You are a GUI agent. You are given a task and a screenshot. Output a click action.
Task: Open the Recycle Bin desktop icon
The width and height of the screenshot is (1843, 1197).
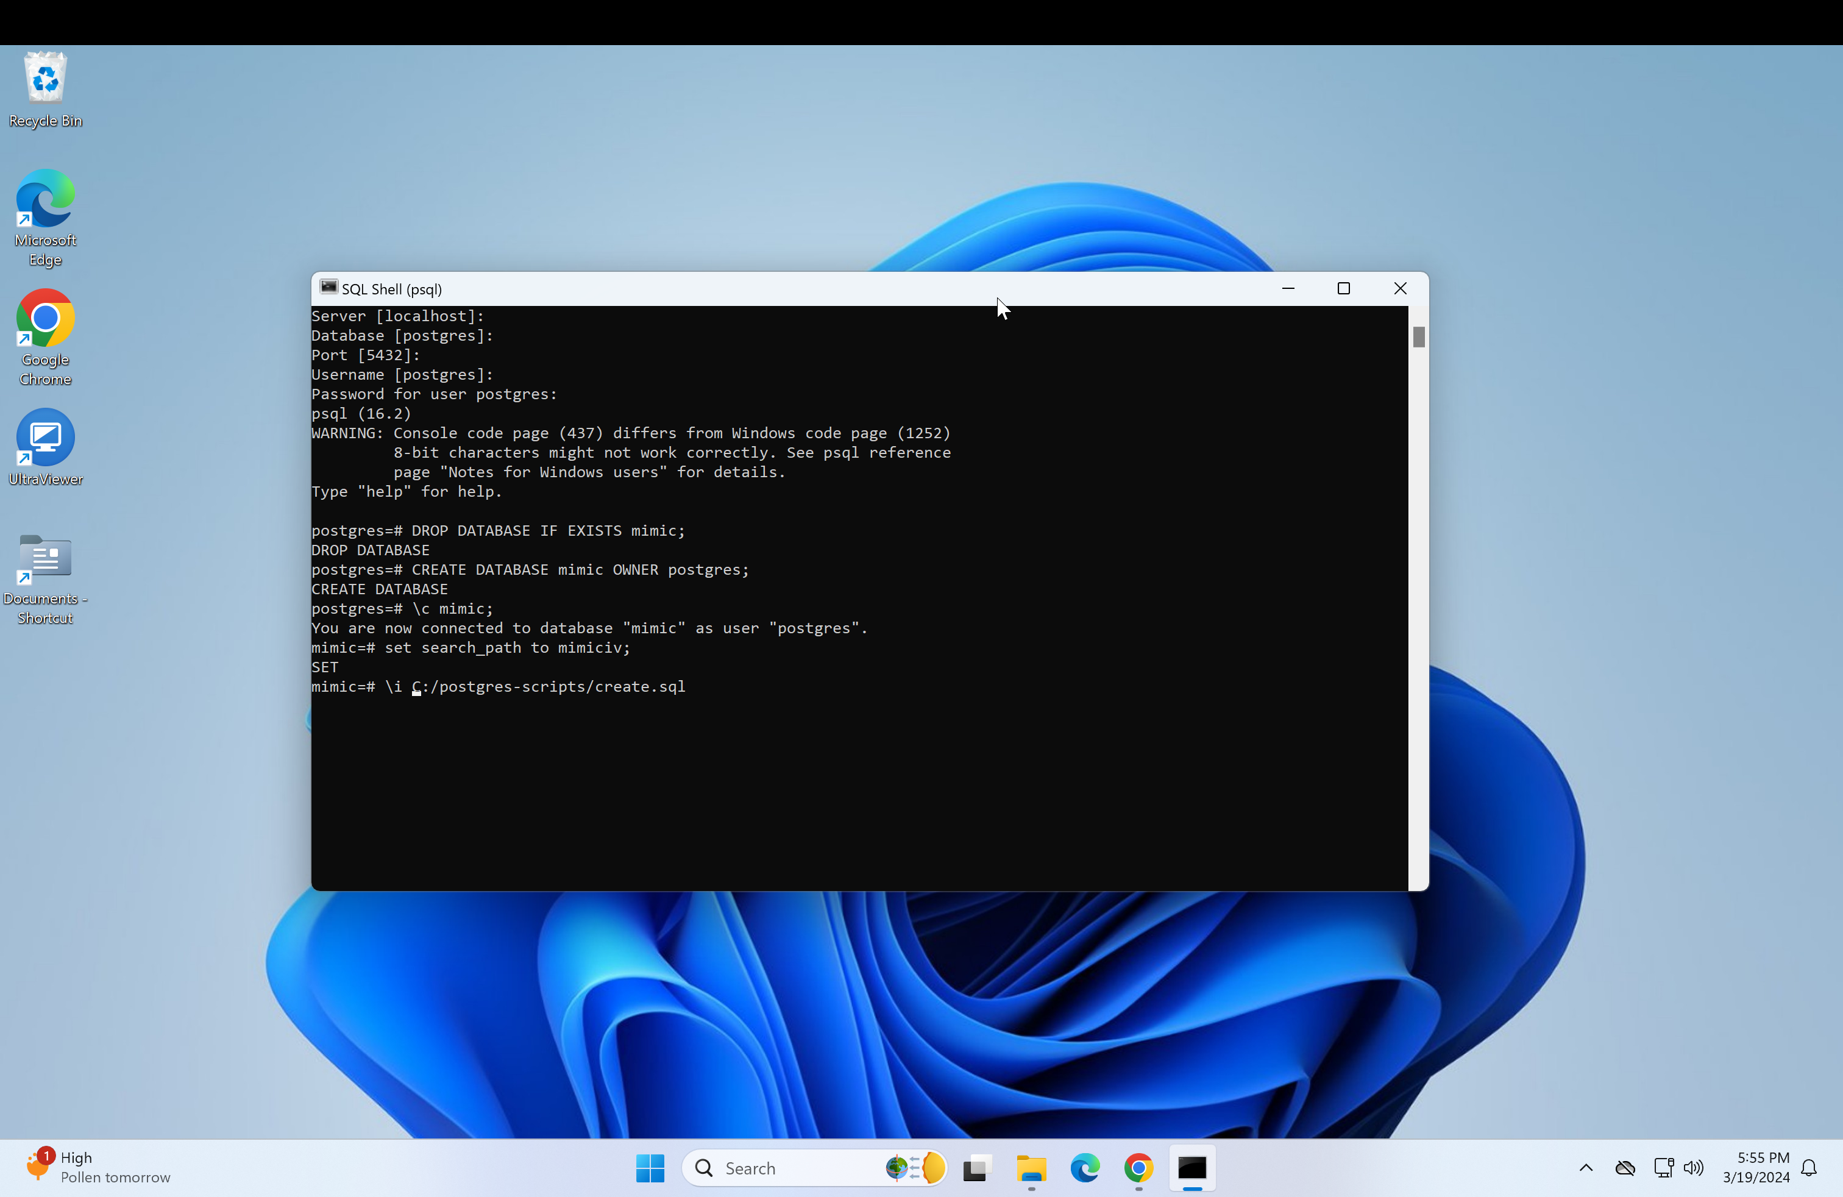tap(45, 78)
